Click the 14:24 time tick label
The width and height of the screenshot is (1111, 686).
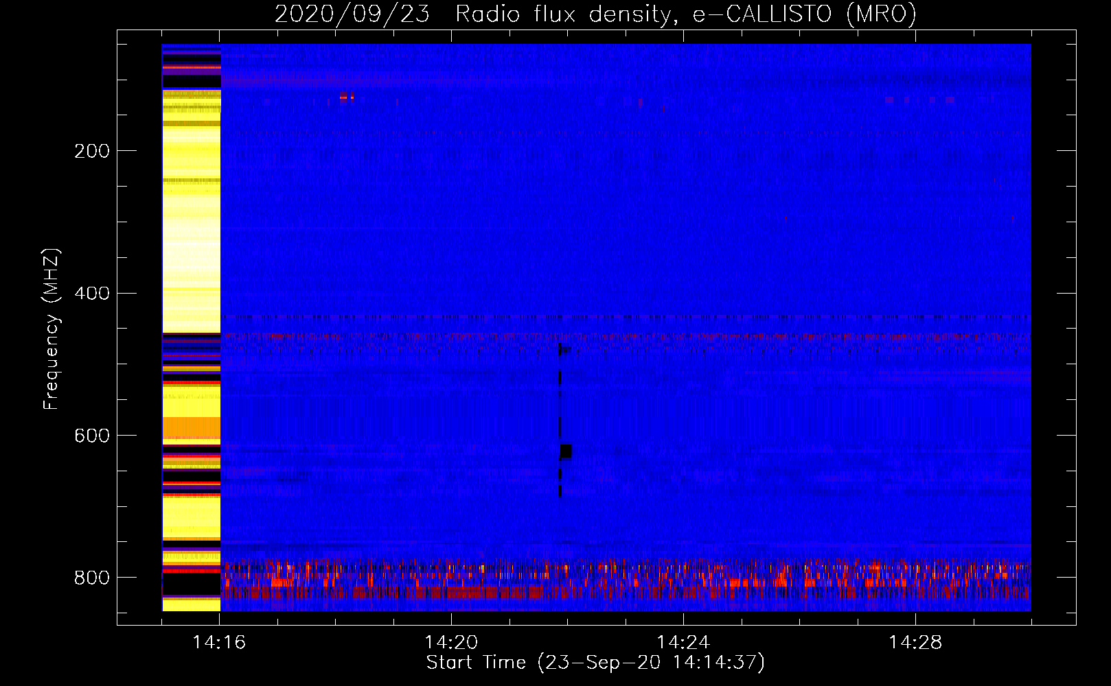point(683,643)
